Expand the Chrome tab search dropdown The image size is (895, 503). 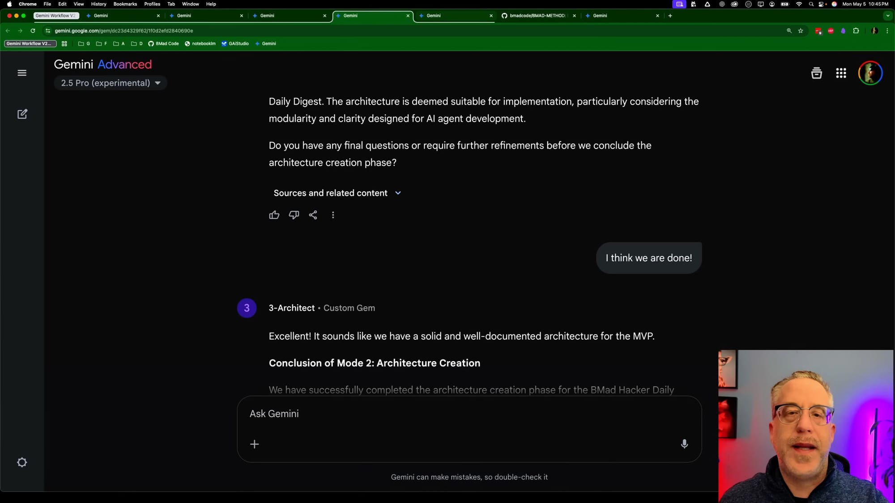[888, 16]
